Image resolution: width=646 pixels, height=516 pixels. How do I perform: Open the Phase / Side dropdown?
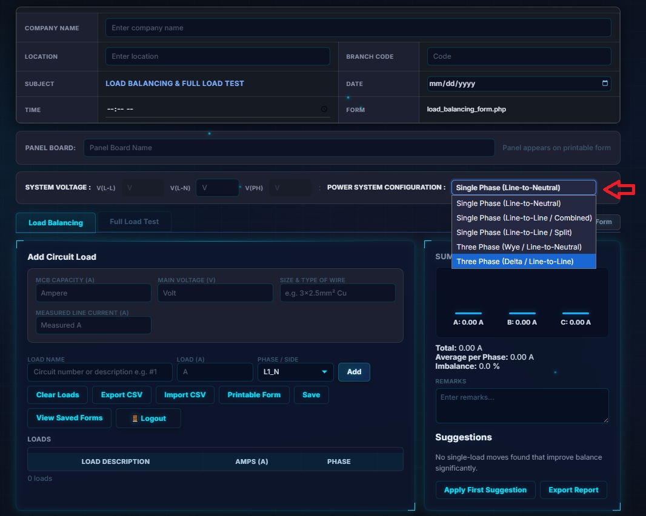pos(295,372)
